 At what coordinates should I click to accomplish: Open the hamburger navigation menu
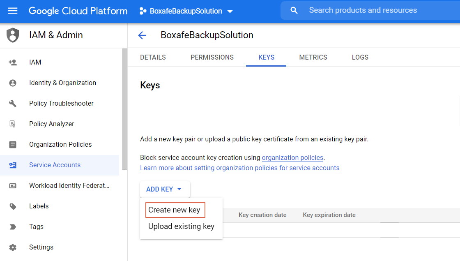(x=13, y=11)
